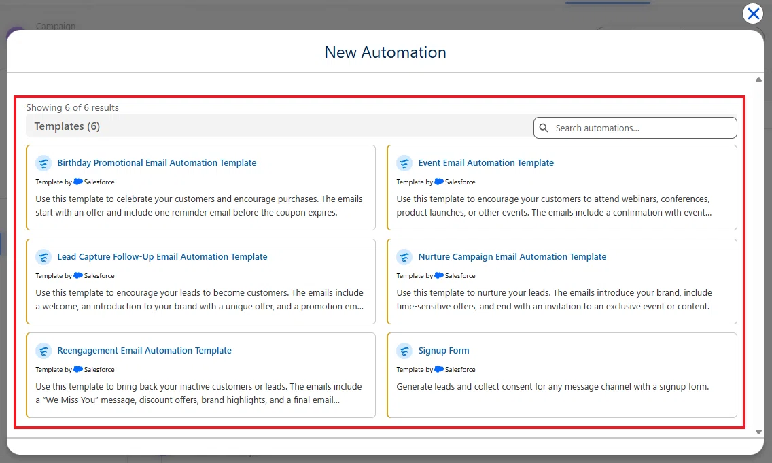Click Salesforce cloud logo in Reengagement card
The image size is (772, 463).
click(77, 369)
